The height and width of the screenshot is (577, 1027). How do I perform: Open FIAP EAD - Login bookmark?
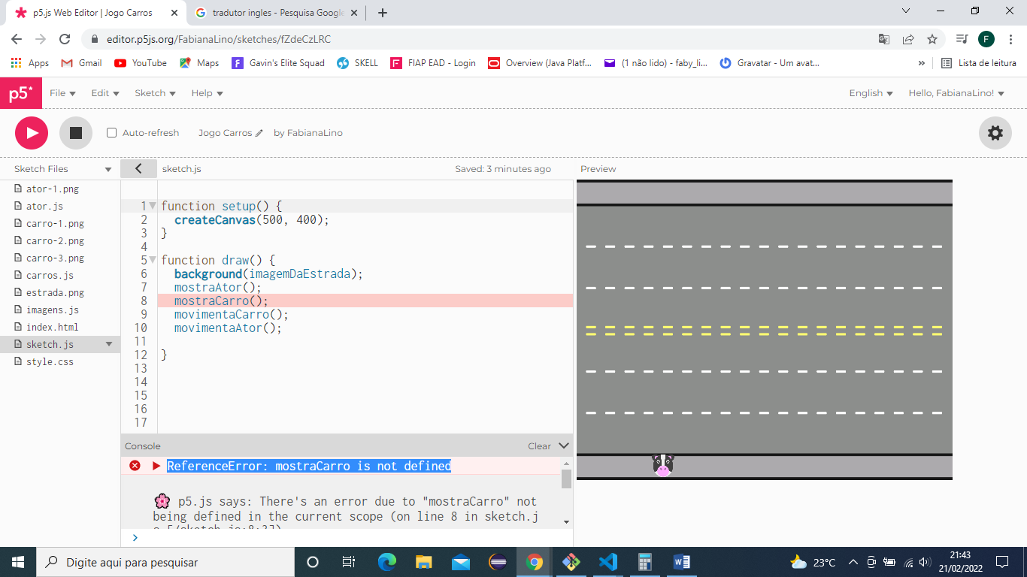tap(433, 63)
